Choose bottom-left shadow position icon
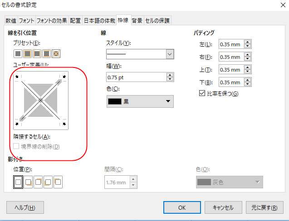Screen dimensions: 289x221 click(x=48, y=182)
